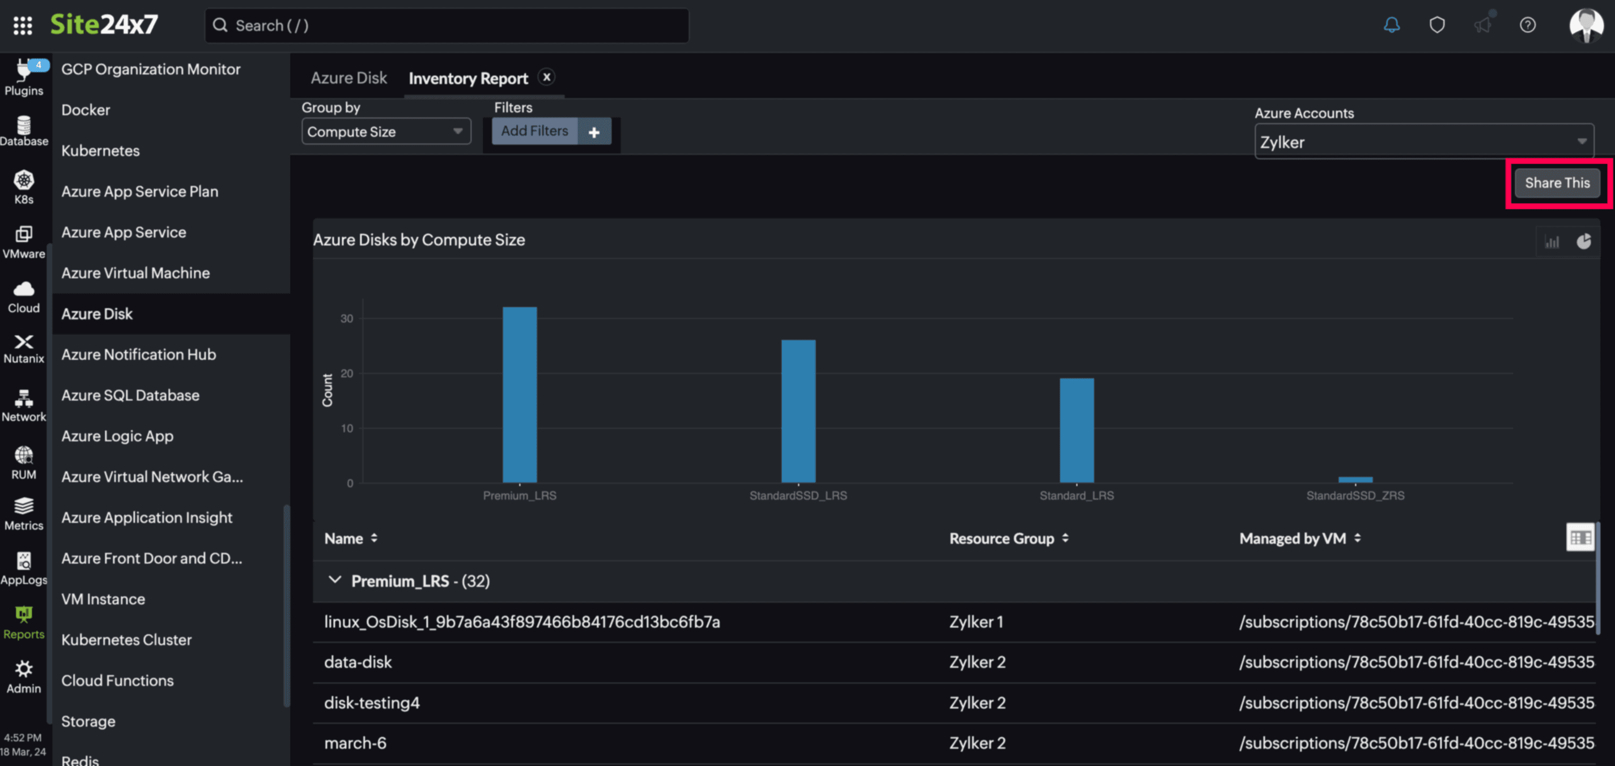Open the K8s sidebar section
Viewport: 1615px width, 766px height.
coord(24,187)
